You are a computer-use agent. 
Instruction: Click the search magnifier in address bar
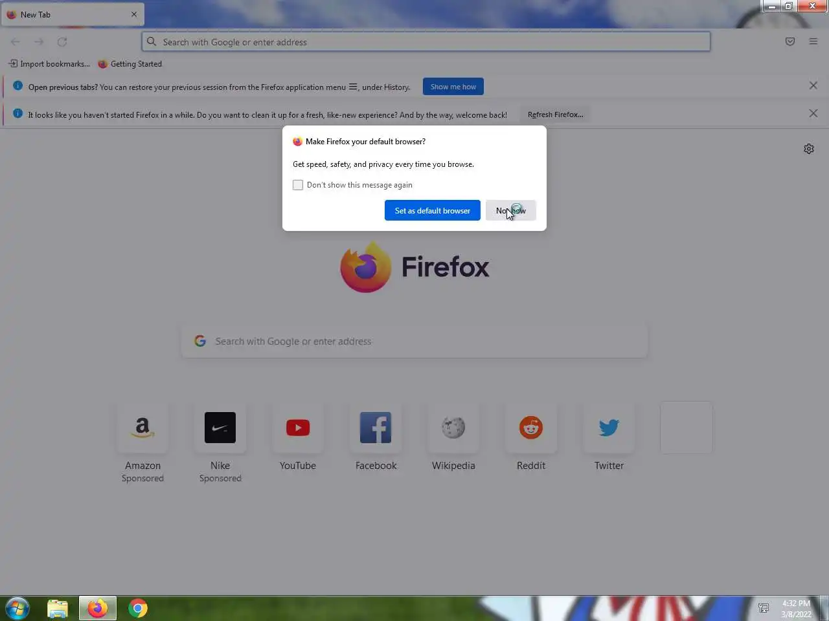tap(152, 42)
